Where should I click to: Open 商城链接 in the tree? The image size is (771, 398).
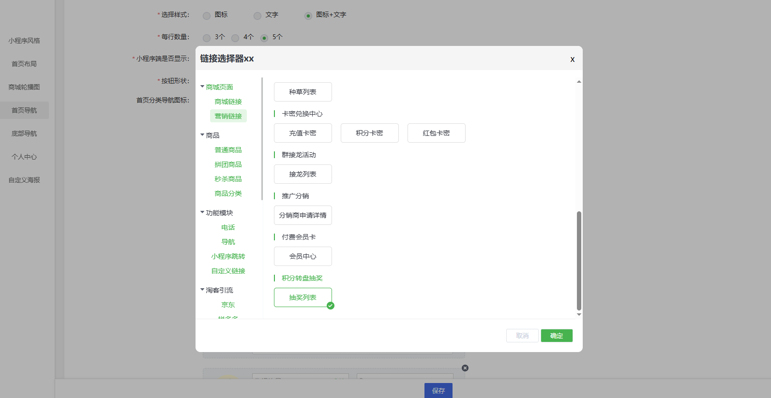tap(228, 102)
